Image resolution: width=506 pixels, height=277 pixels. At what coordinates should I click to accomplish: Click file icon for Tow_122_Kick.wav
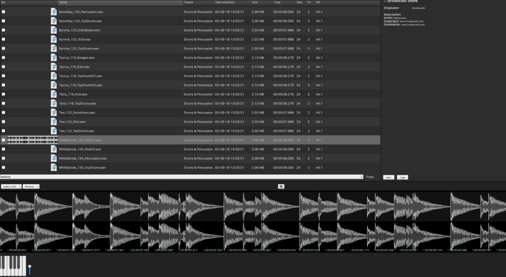click(53, 122)
